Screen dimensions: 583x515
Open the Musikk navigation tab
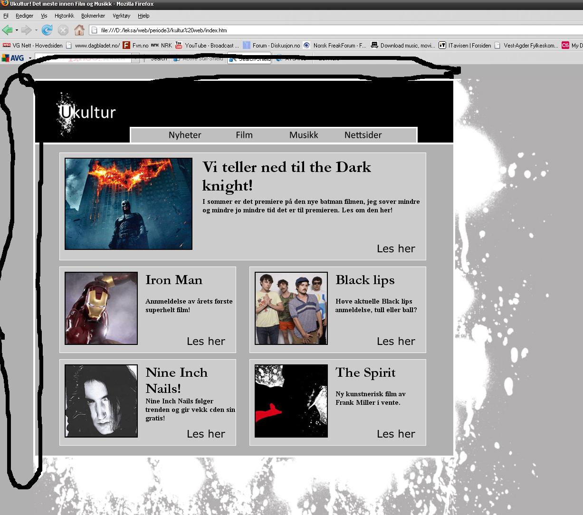304,135
